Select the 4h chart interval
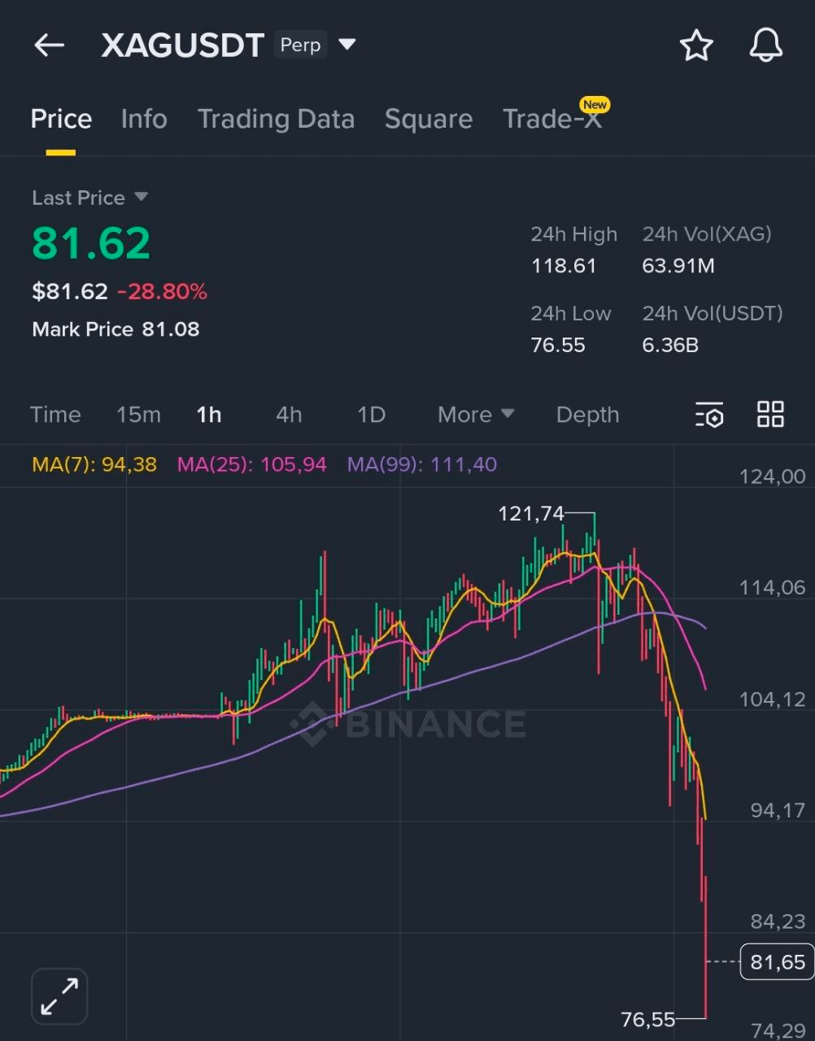815x1041 pixels. click(x=289, y=415)
